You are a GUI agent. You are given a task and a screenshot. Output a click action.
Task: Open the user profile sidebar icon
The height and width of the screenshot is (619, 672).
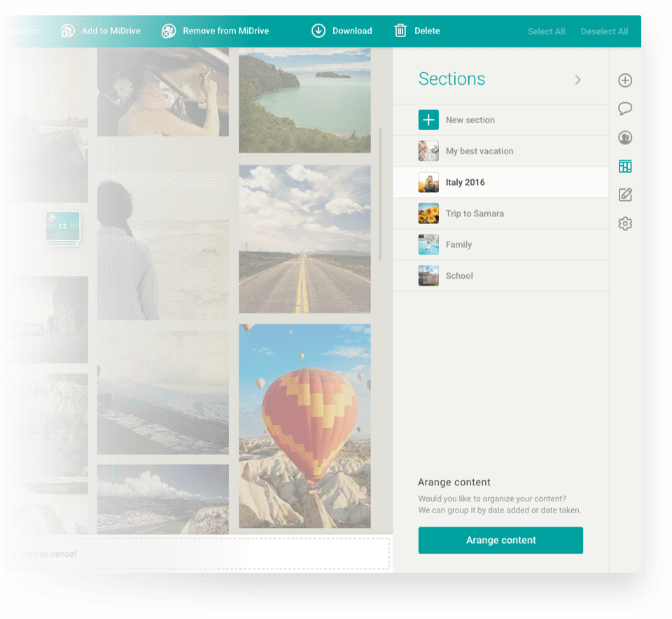(x=625, y=138)
